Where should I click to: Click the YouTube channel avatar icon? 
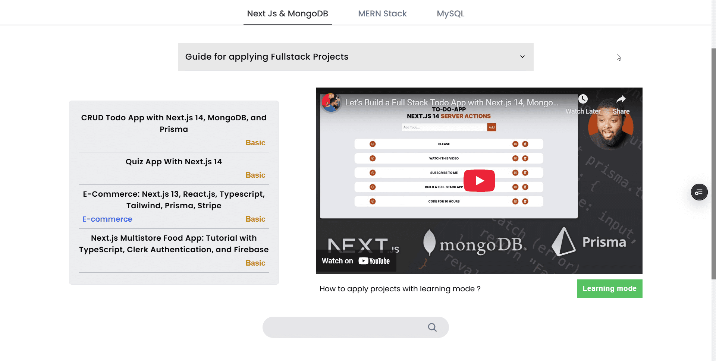click(331, 102)
